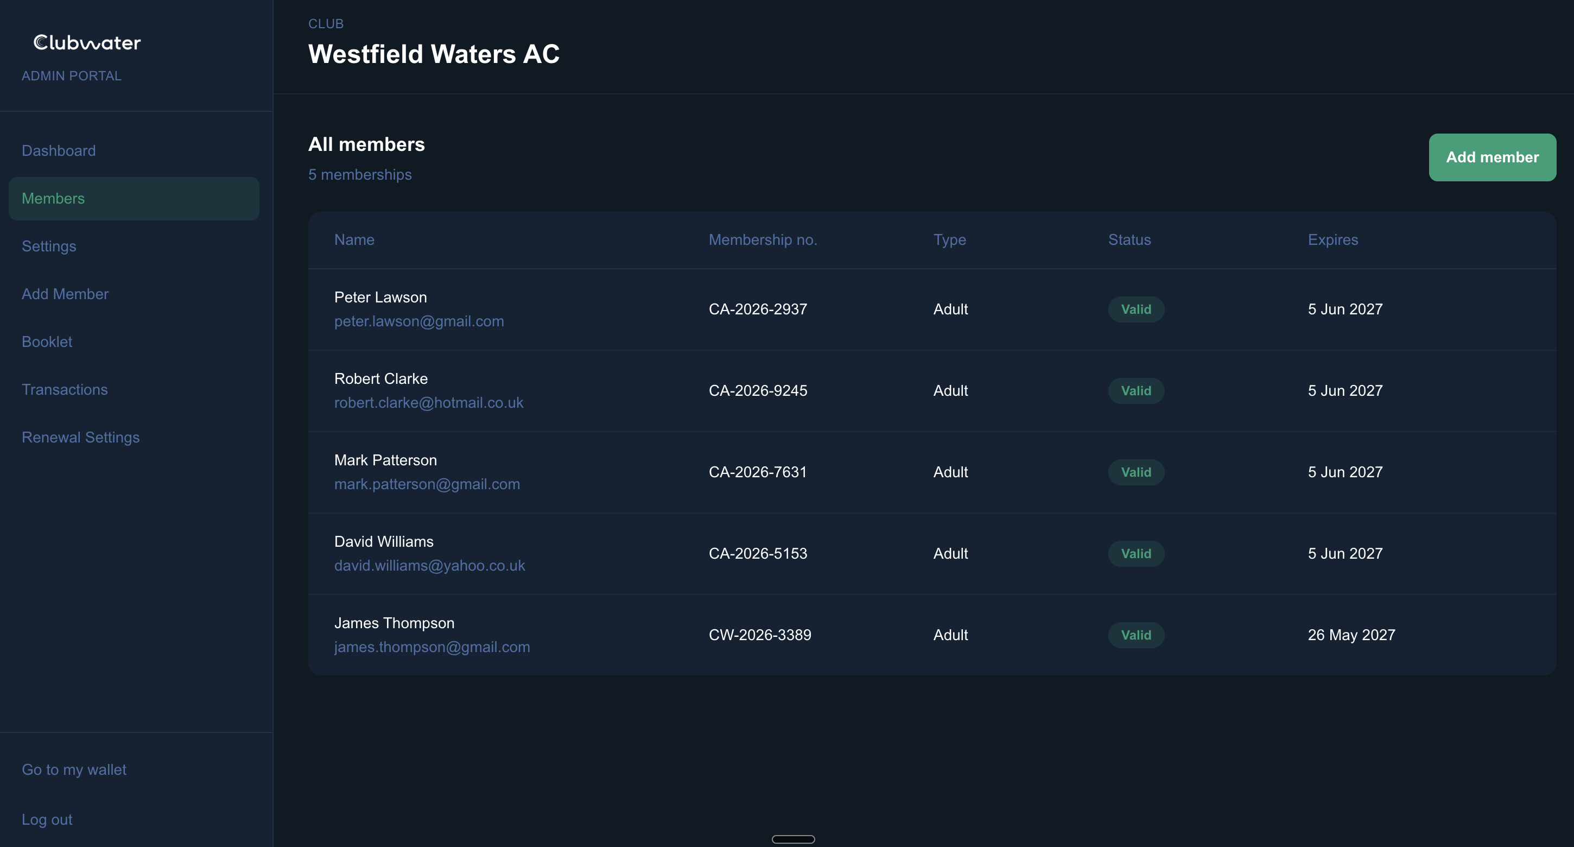1574x847 pixels.
Task: Open Robert Clarke's member row
Action: coord(932,390)
